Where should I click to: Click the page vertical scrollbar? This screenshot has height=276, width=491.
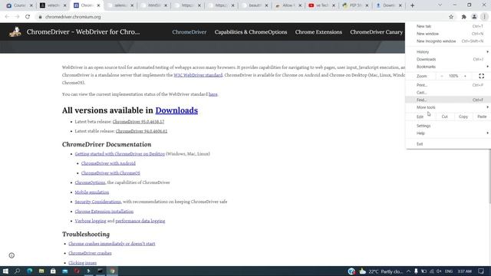coord(489,176)
